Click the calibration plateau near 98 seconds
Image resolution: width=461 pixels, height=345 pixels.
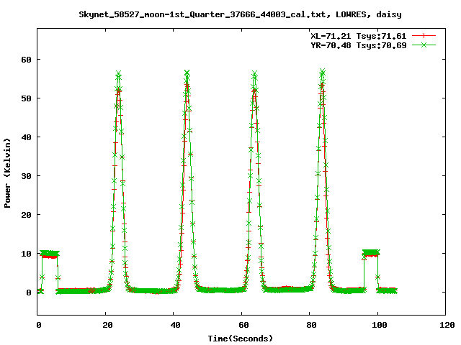click(x=371, y=253)
